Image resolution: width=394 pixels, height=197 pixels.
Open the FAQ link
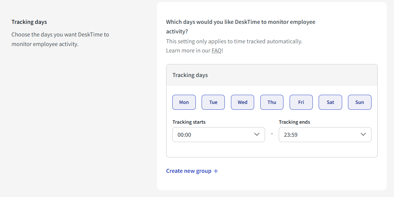(217, 50)
